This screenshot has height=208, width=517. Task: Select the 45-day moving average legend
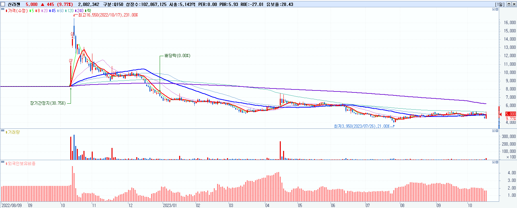coord(53,11)
